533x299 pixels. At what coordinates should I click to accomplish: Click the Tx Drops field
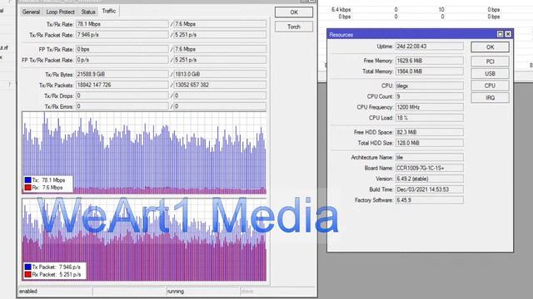click(122, 96)
